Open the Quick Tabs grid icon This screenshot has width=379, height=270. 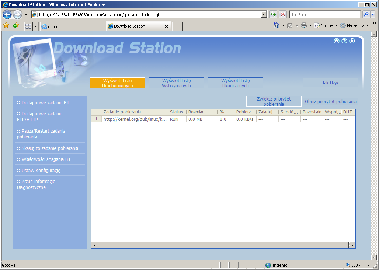(28, 26)
